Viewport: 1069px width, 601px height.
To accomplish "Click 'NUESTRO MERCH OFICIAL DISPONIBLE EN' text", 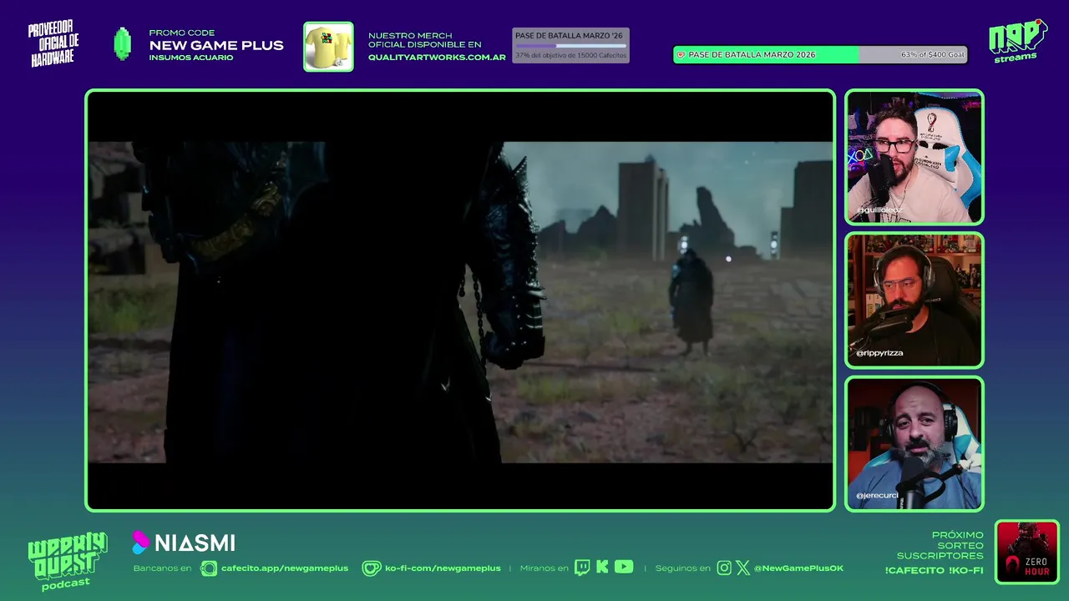I will 425,40.
